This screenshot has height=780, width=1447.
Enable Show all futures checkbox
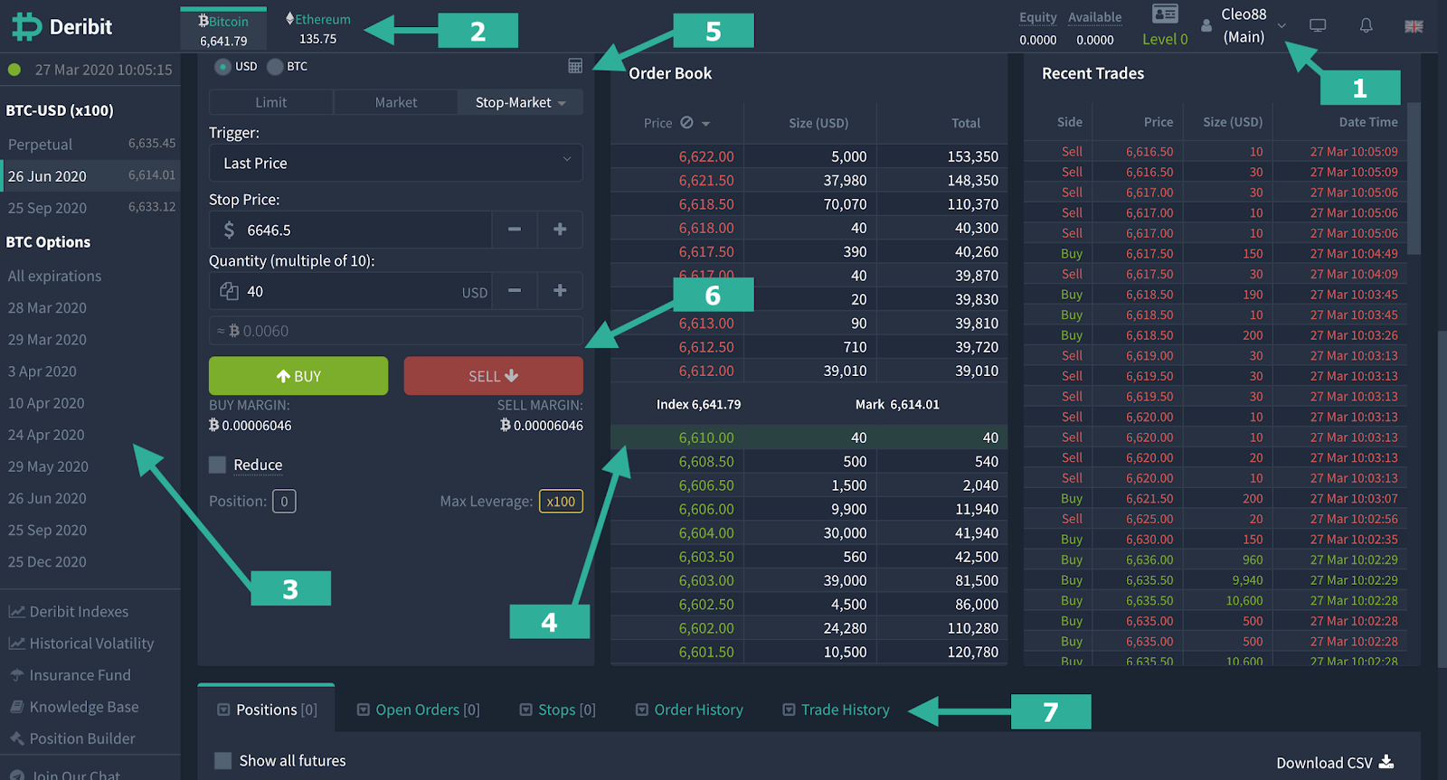[x=222, y=760]
